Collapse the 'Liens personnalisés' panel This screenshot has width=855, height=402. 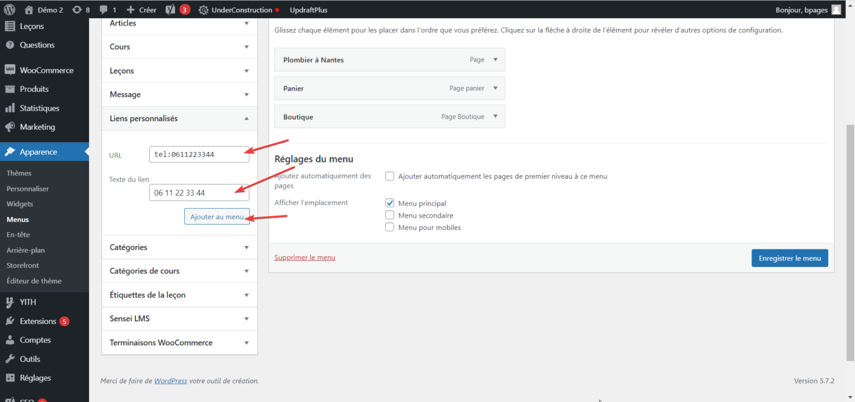pos(246,119)
